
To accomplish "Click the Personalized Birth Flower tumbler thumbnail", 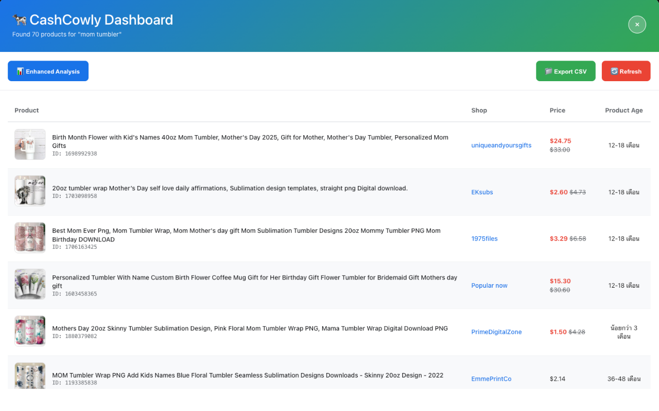I will pos(30,285).
